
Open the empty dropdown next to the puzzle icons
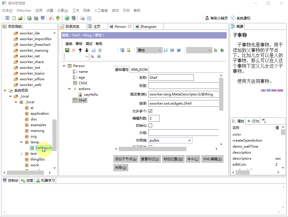pyautogui.click(x=199, y=50)
